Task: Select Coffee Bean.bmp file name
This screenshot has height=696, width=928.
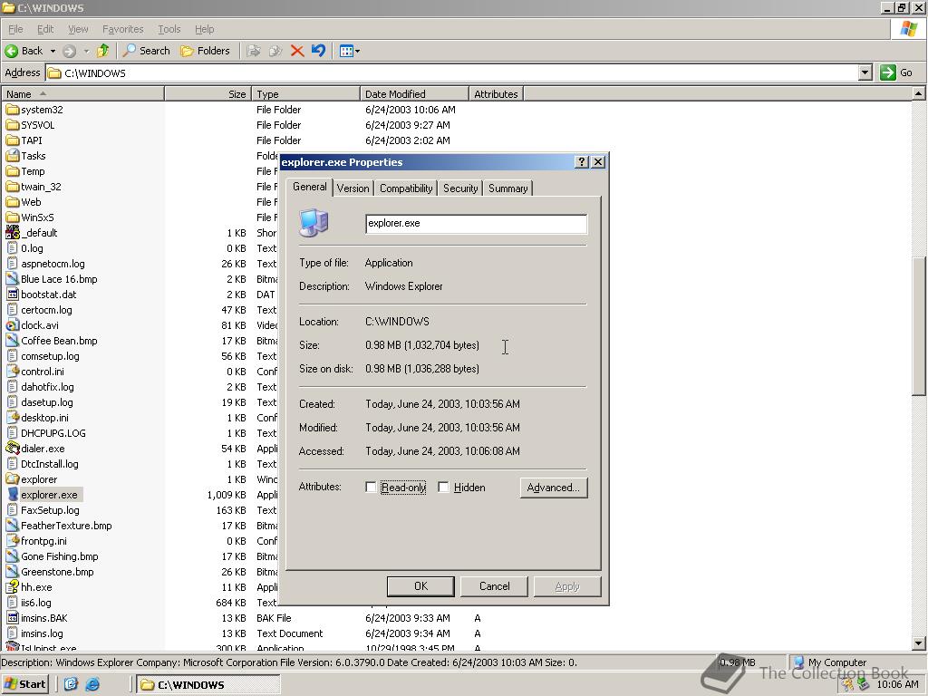Action: pyautogui.click(x=59, y=341)
